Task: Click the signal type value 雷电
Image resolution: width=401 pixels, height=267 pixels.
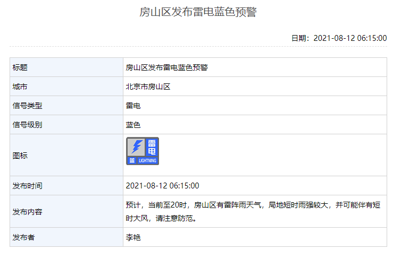Action: 133,106
